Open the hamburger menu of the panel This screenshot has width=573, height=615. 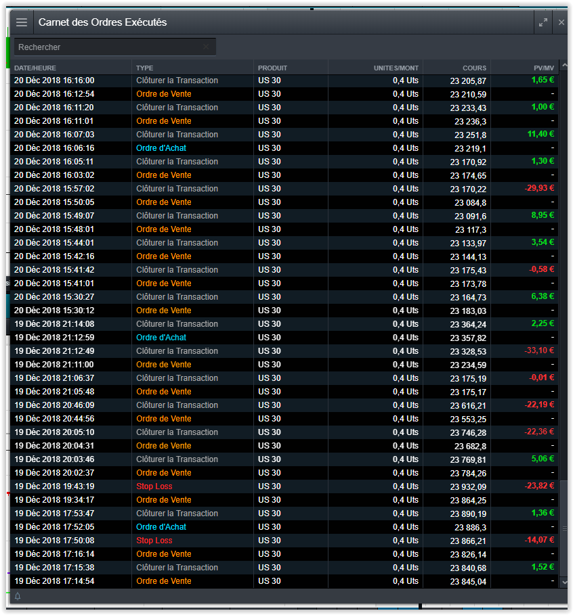tap(22, 22)
